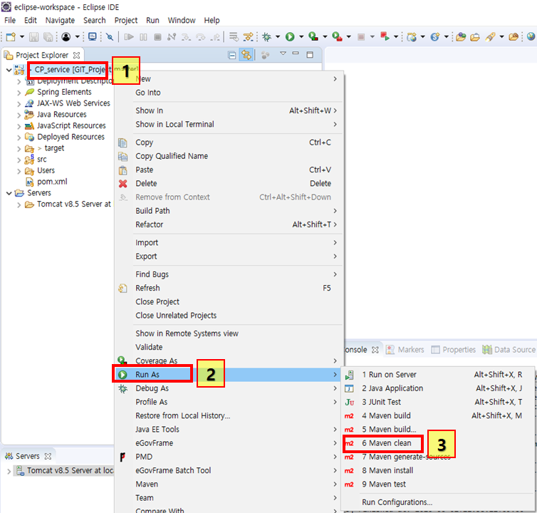
Task: Open dropdown arrow next to Debug button
Action: [278, 36]
